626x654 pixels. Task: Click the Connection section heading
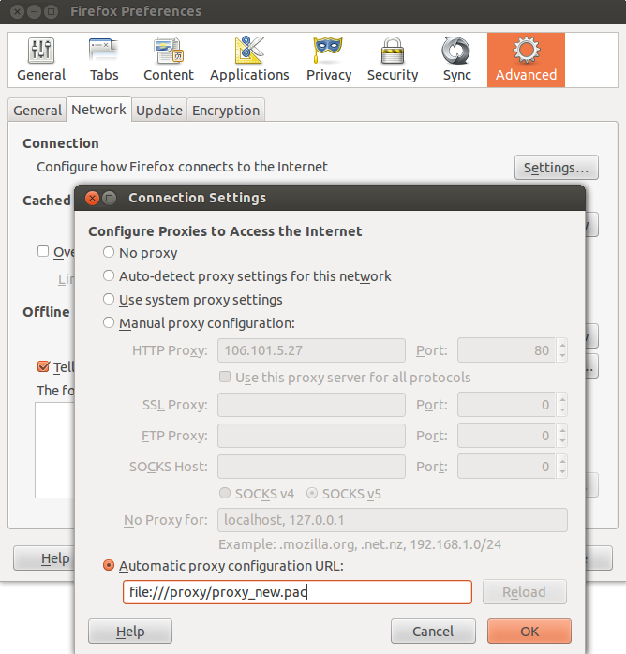pos(61,143)
